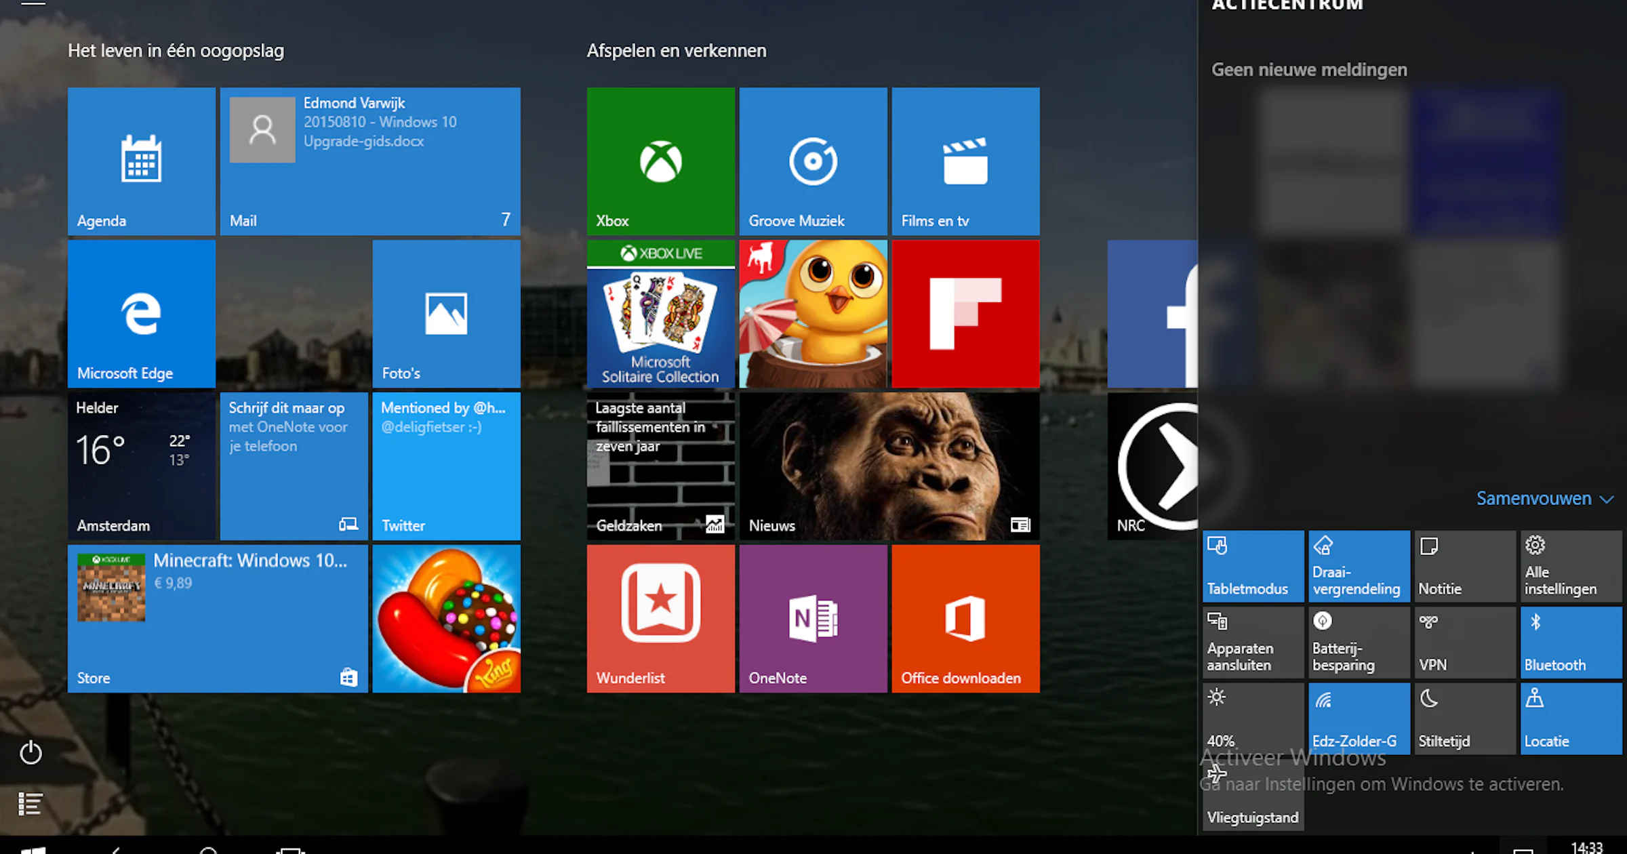This screenshot has width=1627, height=854.
Task: Open the all apps list icon
Action: click(x=31, y=805)
